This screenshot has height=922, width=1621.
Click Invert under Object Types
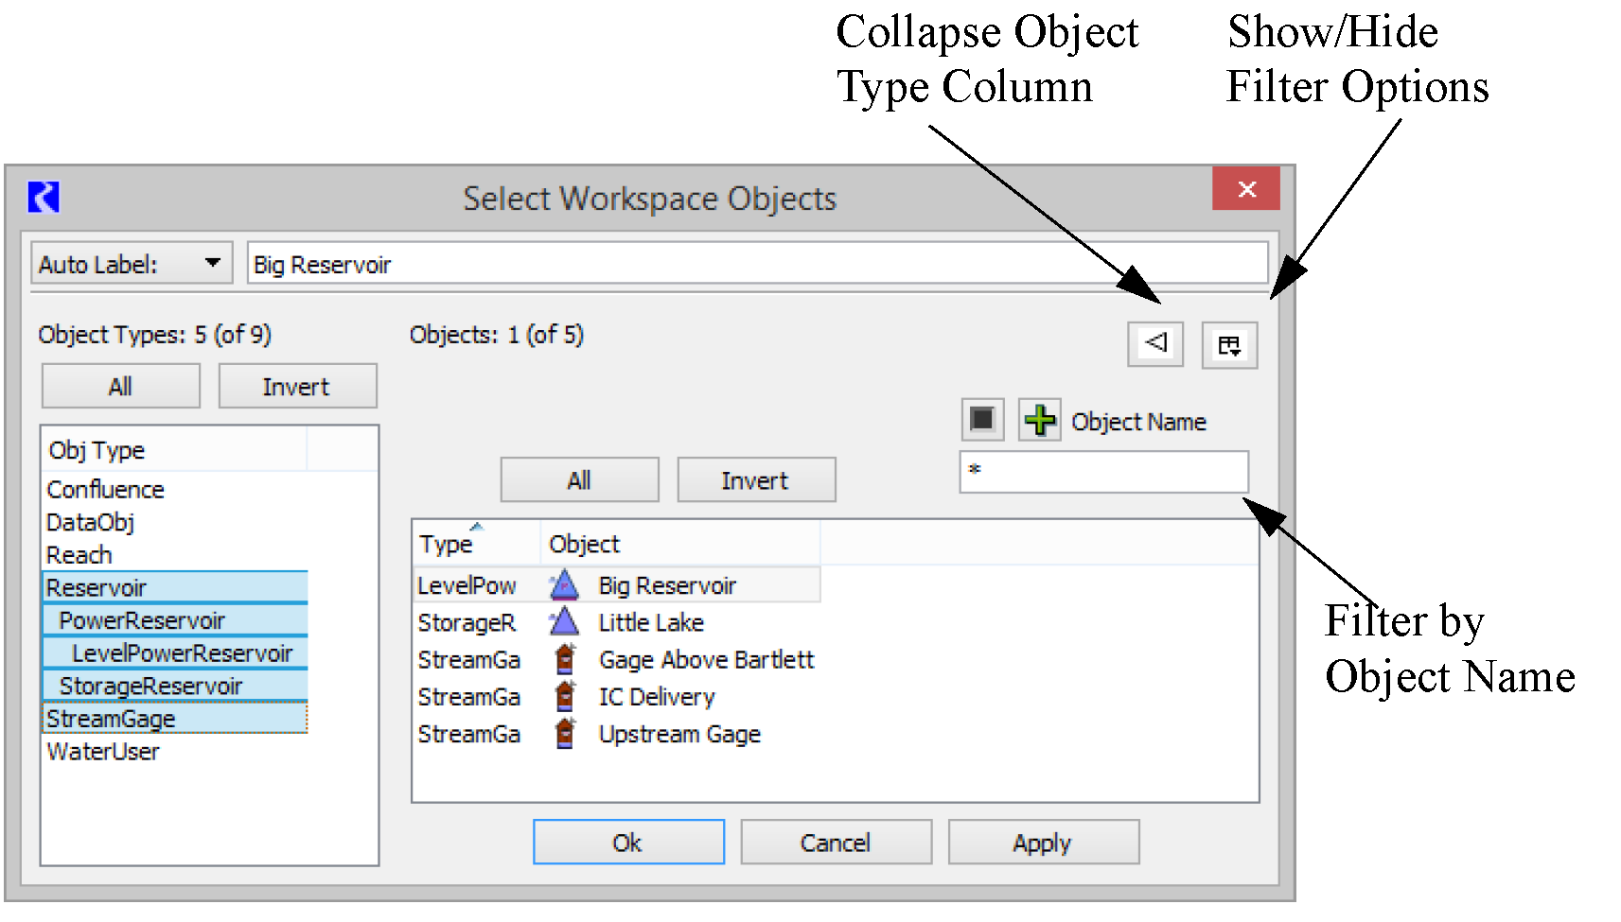(297, 387)
